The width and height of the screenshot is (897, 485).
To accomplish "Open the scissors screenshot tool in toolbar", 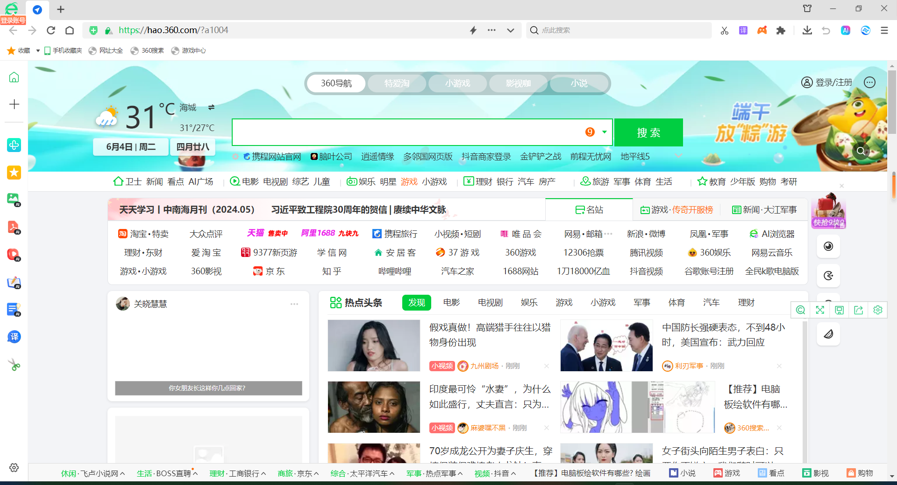I will tap(725, 30).
